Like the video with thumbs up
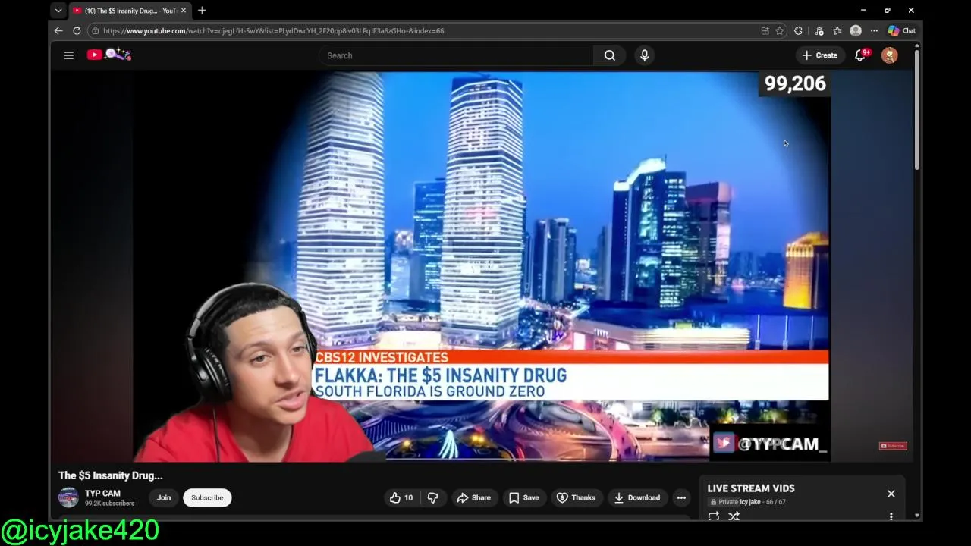Image resolution: width=971 pixels, height=546 pixels. point(401,497)
